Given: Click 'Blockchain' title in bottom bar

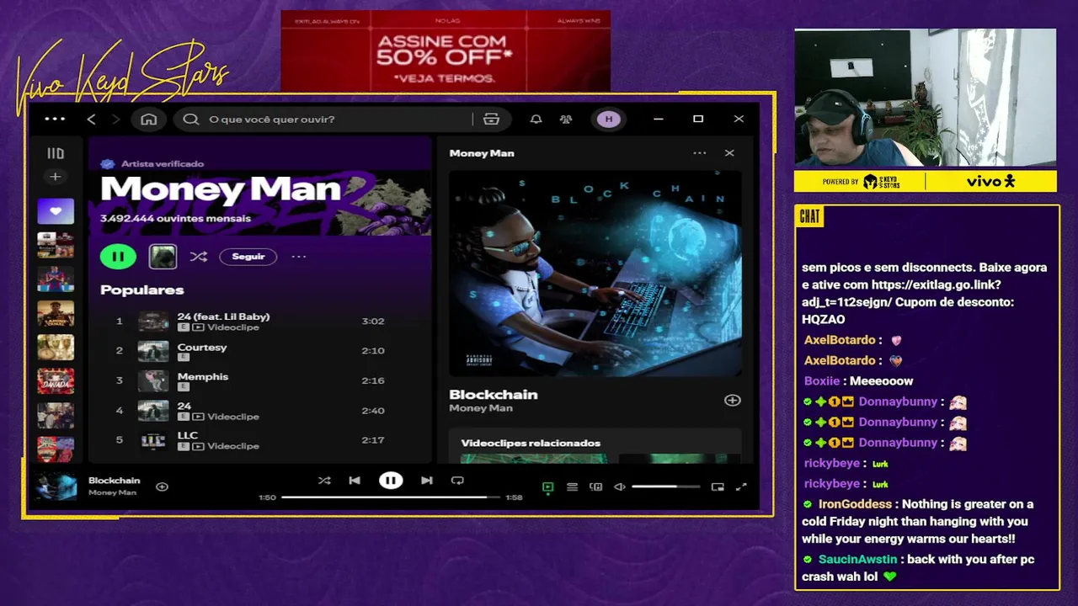Looking at the screenshot, I should coord(115,481).
